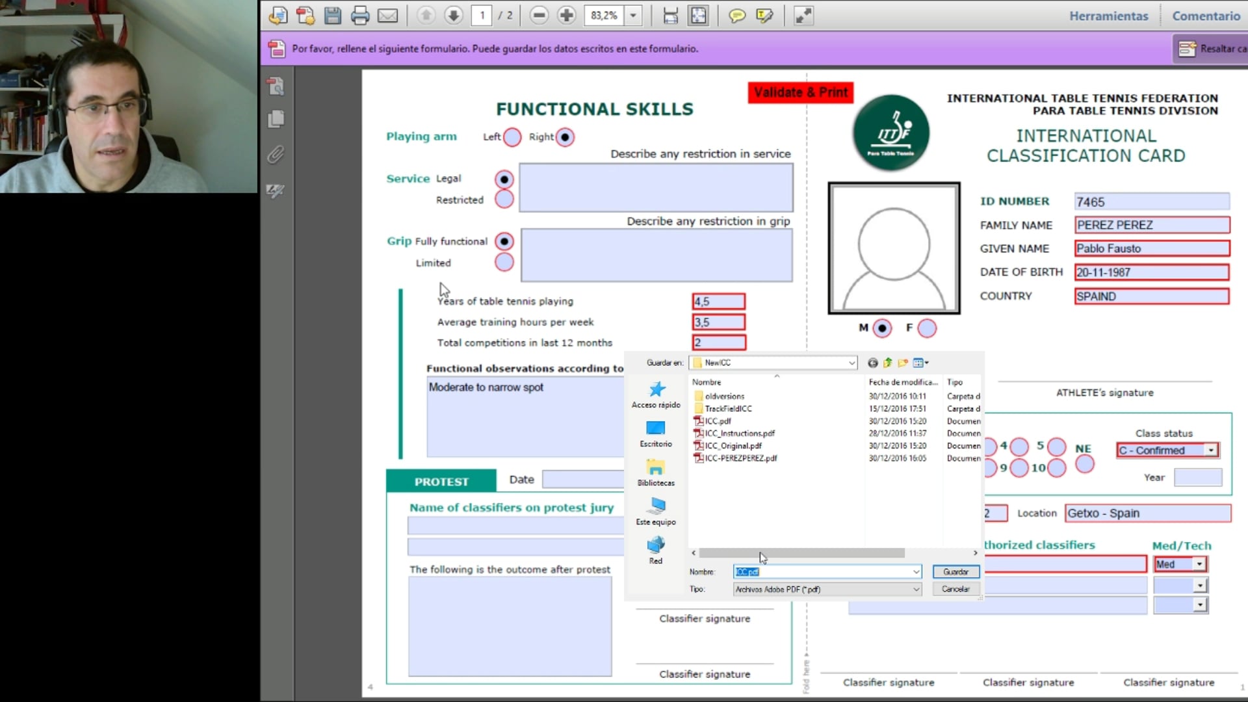The height and width of the screenshot is (702, 1248).
Task: Switch to the Comentario pane
Action: [1206, 15]
